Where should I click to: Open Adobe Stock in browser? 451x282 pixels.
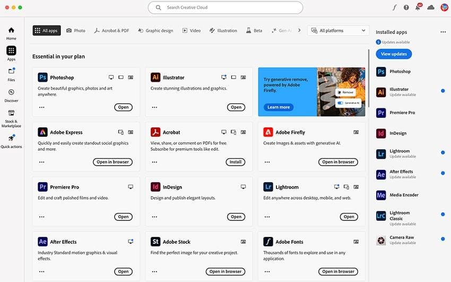click(226, 271)
